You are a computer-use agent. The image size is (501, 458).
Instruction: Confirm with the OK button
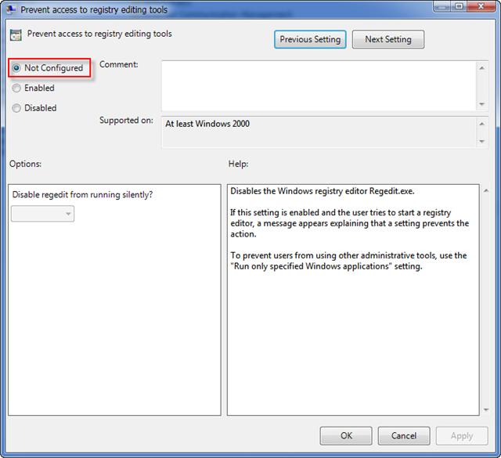coord(346,435)
